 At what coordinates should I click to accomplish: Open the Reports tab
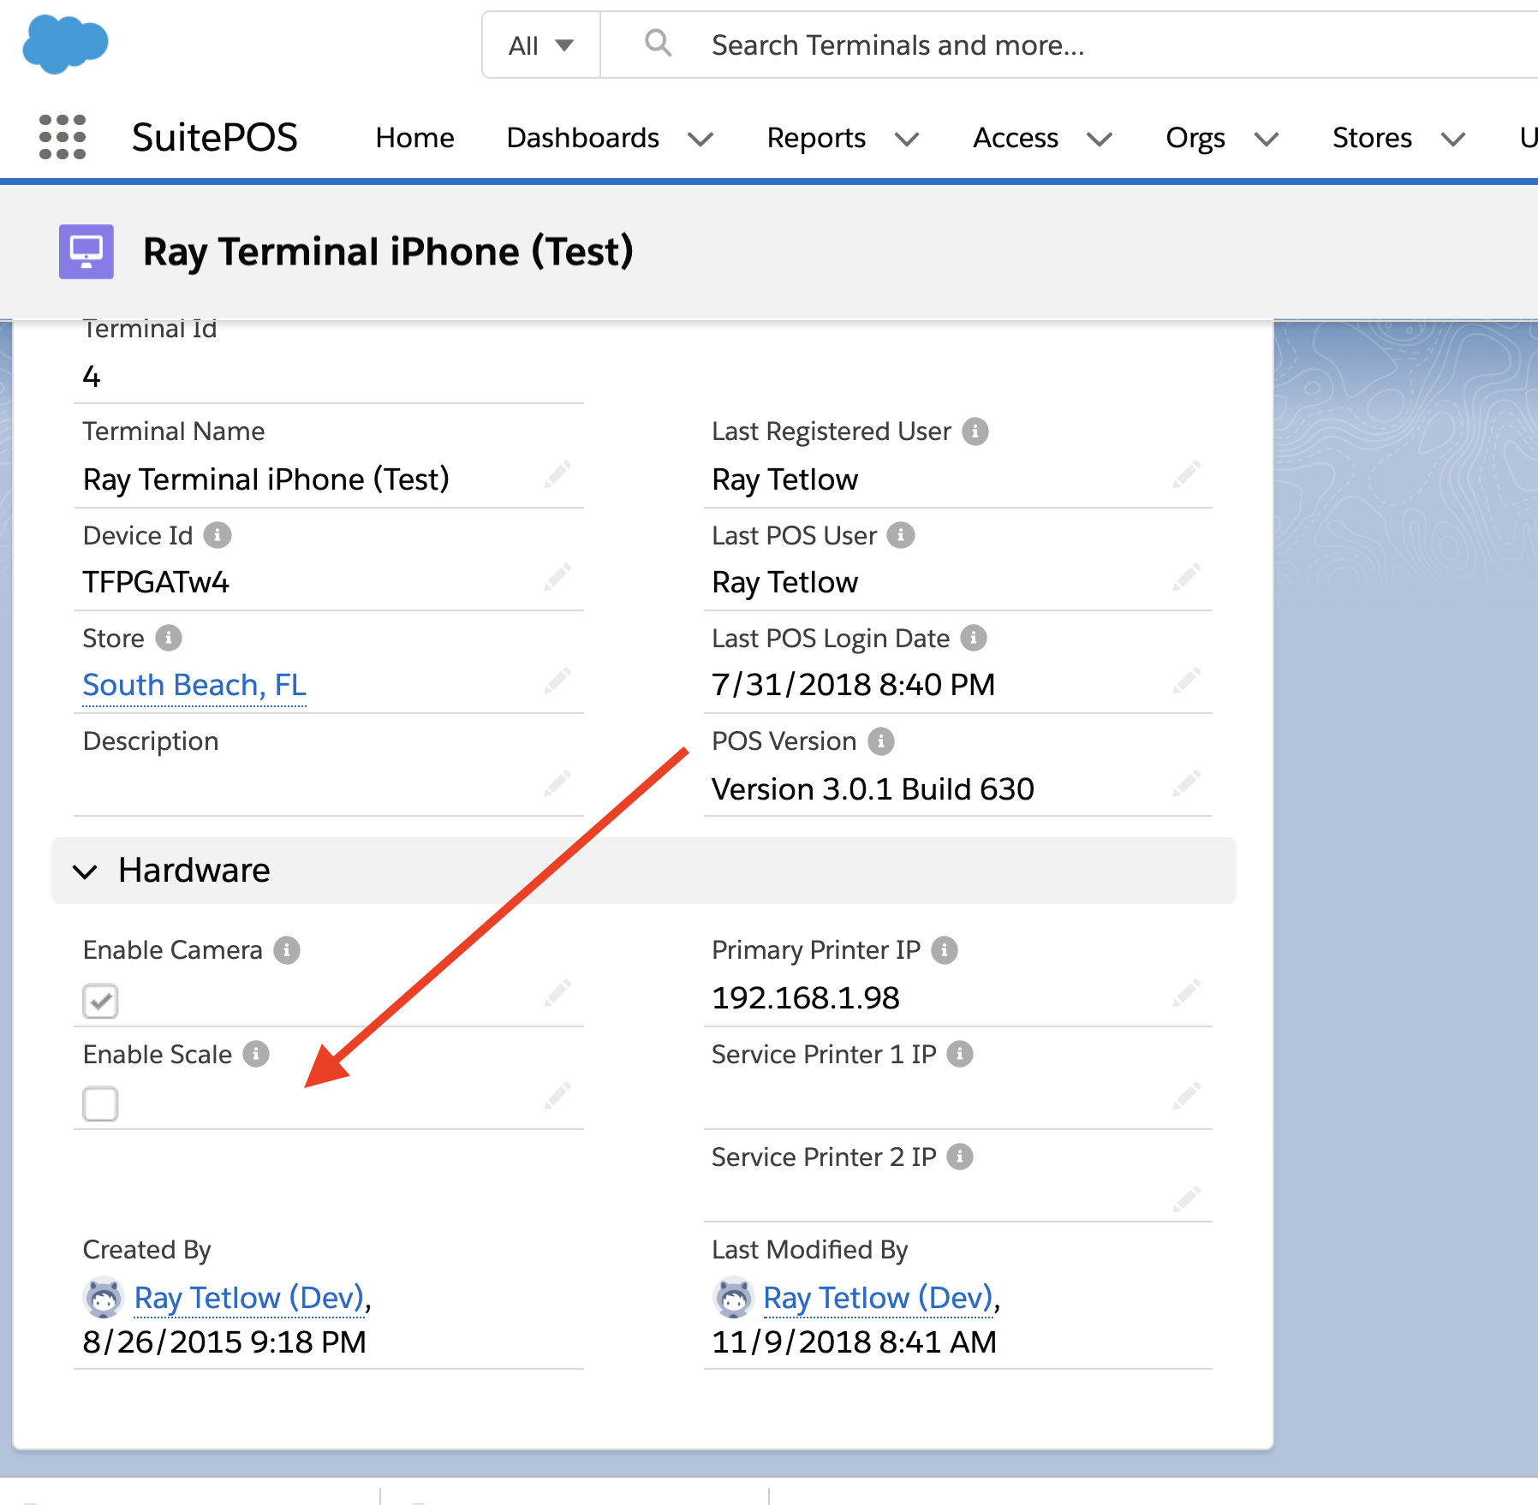pyautogui.click(x=816, y=138)
